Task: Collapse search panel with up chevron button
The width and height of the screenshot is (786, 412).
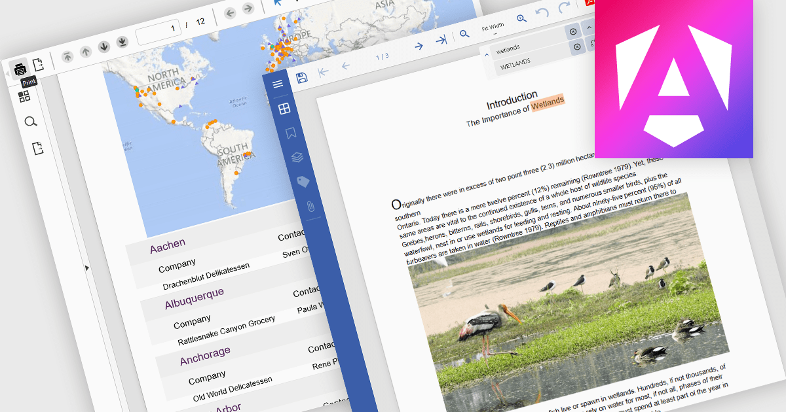Action: (588, 27)
